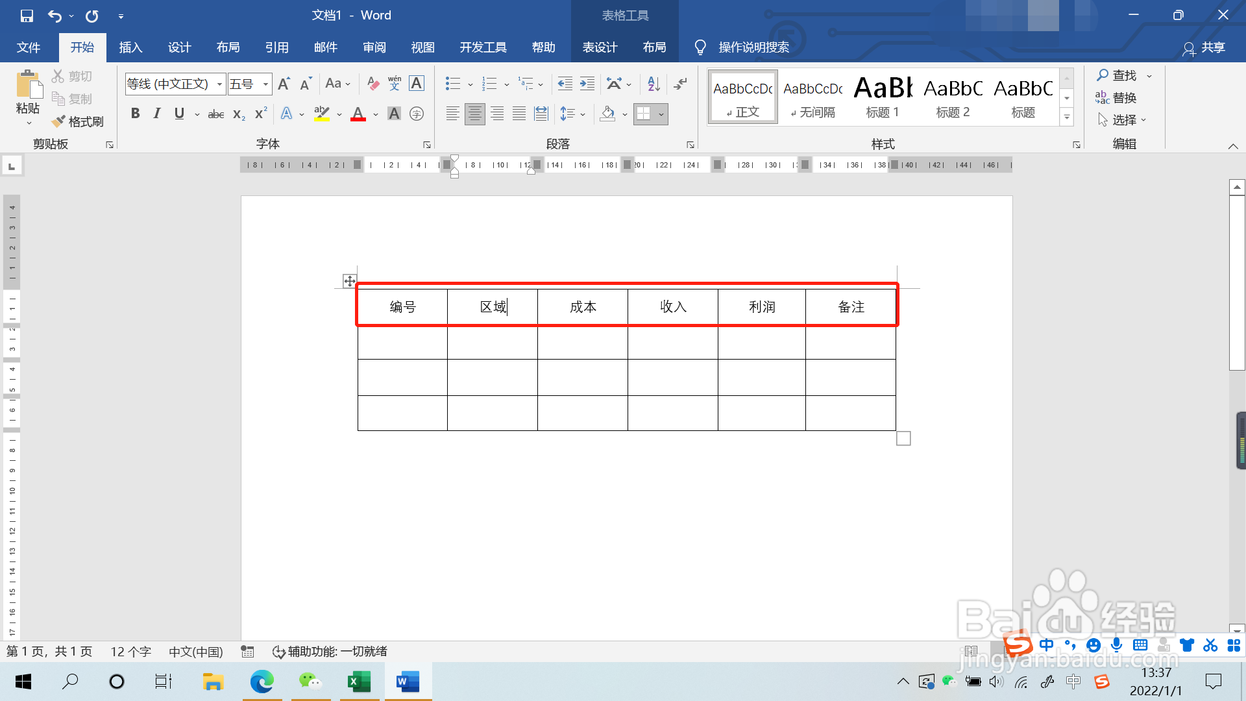Toggle Bold formatting
Viewport: 1246px width, 701px height.
click(135, 114)
